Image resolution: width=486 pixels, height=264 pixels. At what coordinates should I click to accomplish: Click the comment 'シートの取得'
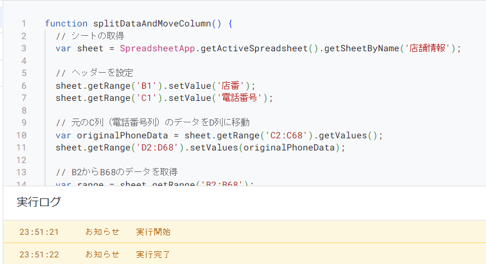[98, 36]
